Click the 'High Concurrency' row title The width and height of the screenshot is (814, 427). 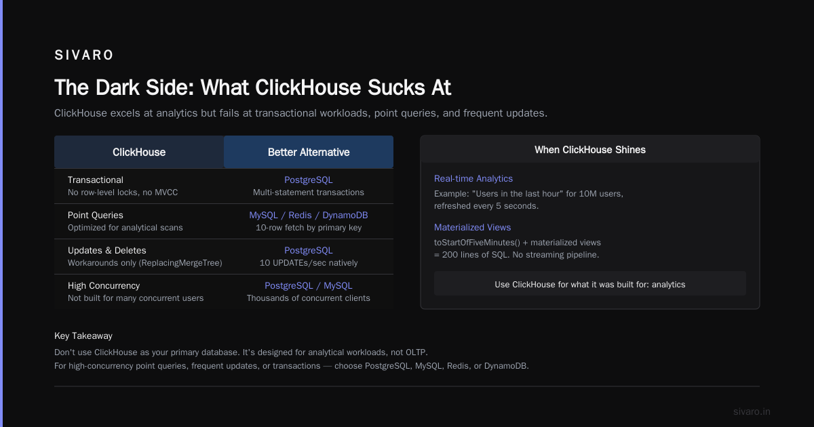(x=104, y=285)
